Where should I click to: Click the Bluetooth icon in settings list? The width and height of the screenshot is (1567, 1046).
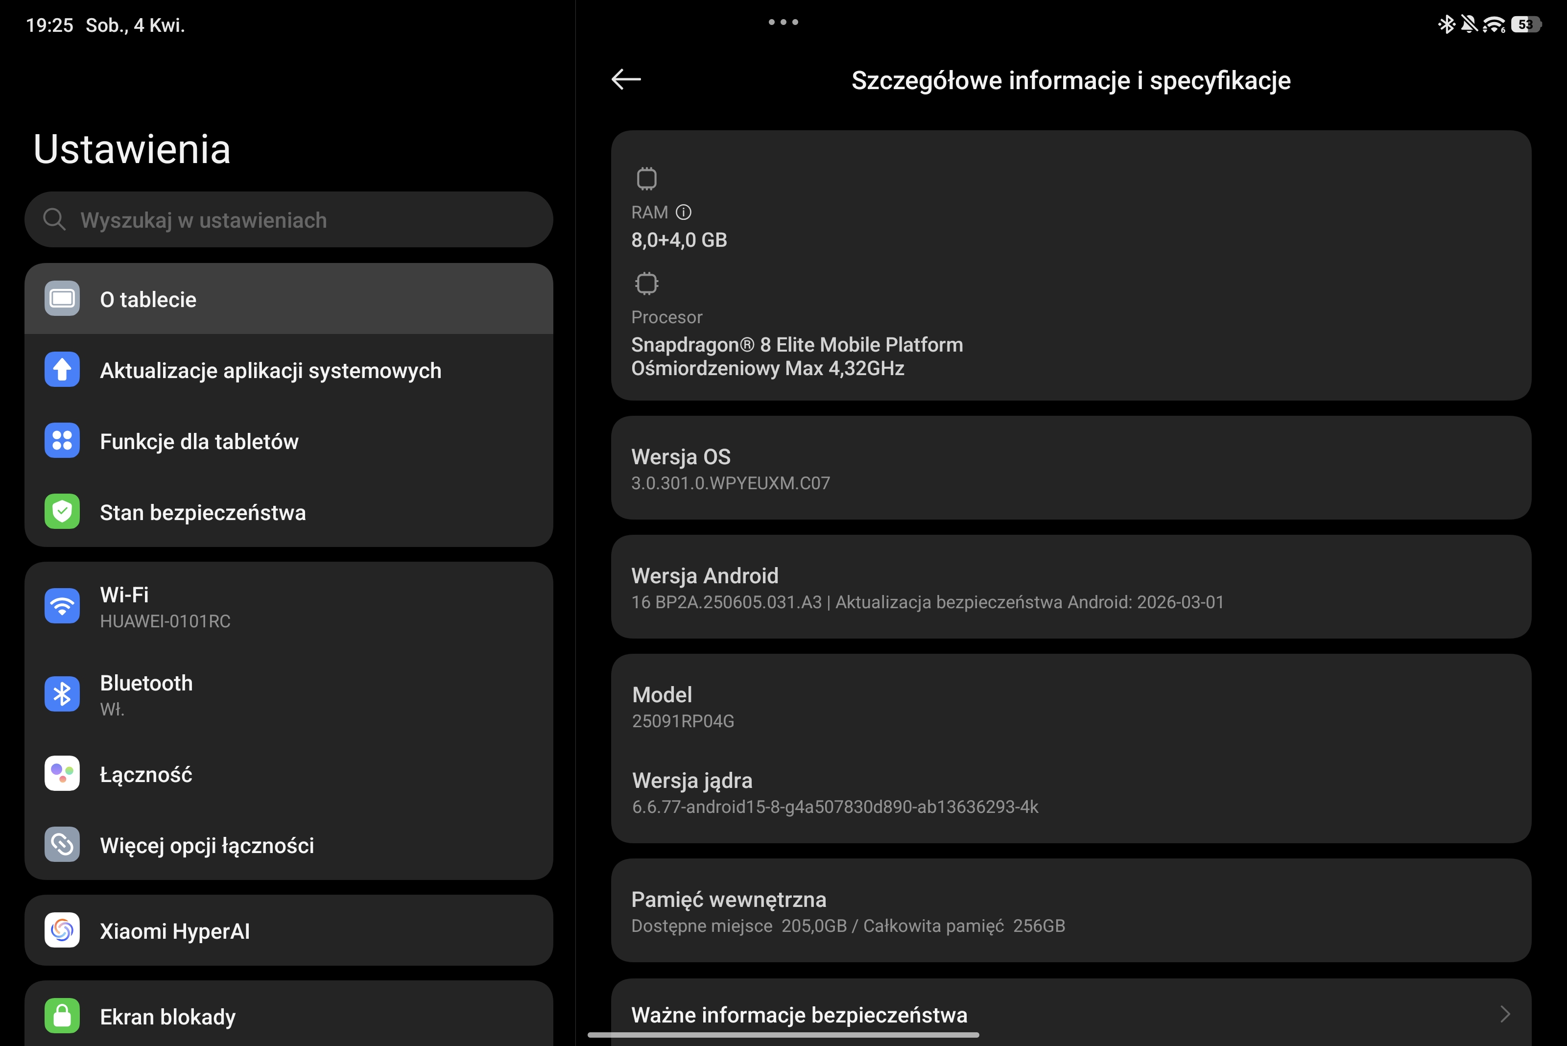62,694
